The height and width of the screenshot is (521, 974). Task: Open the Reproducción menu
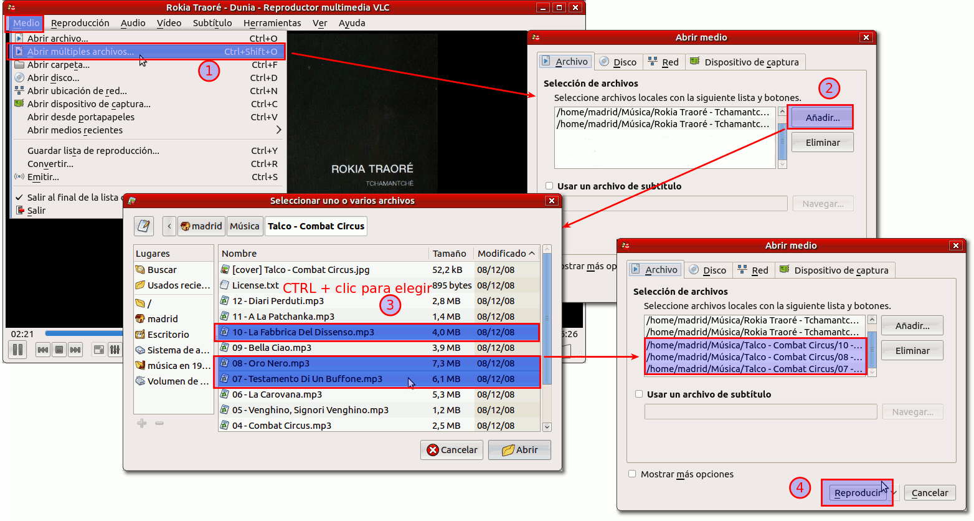80,23
